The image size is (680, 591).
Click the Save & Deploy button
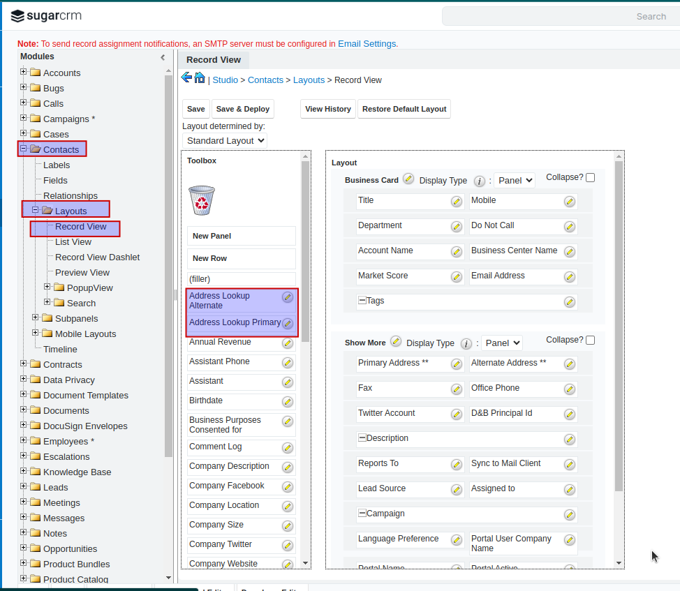242,109
